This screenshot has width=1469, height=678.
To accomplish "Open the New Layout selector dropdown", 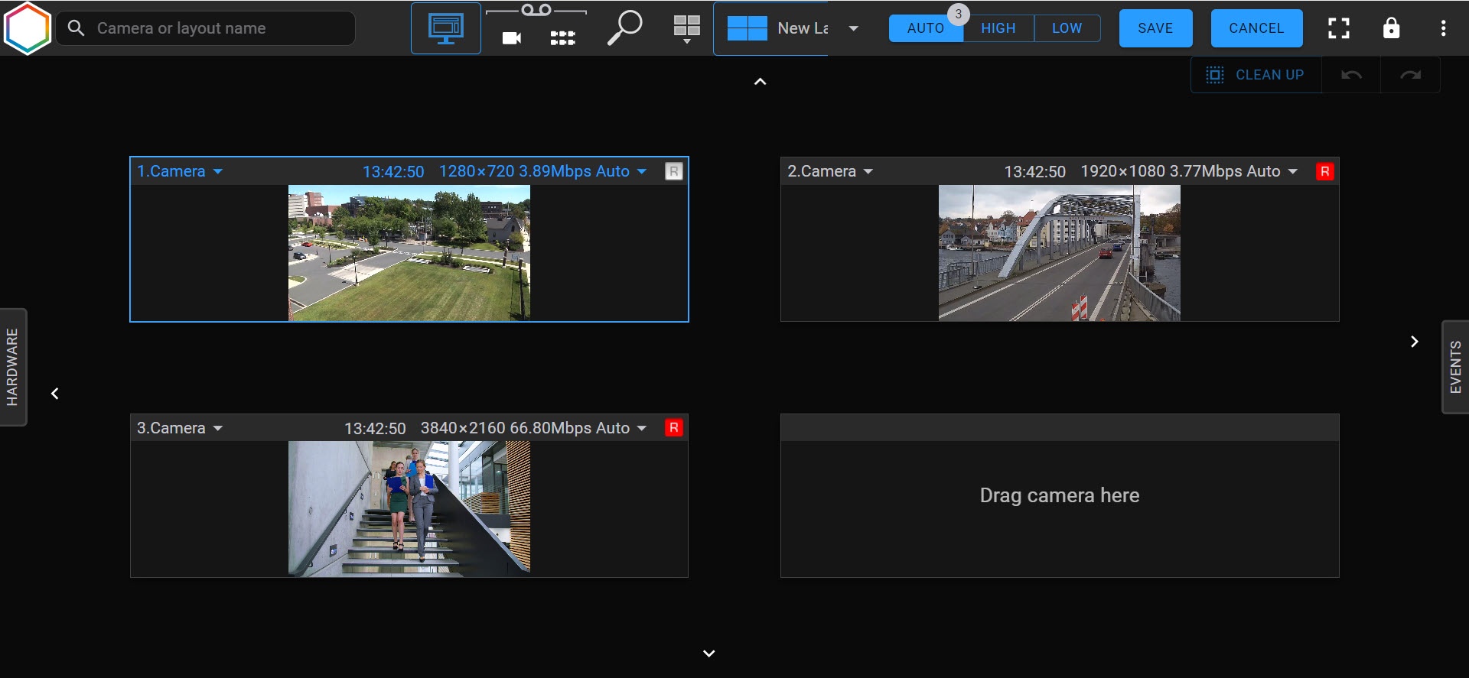I will click(x=853, y=28).
